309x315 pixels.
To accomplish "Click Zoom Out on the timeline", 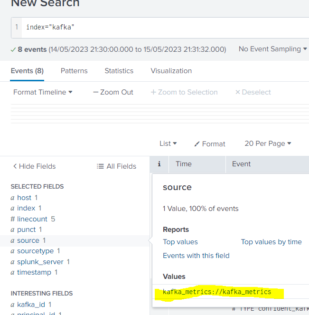I will 113,92.
